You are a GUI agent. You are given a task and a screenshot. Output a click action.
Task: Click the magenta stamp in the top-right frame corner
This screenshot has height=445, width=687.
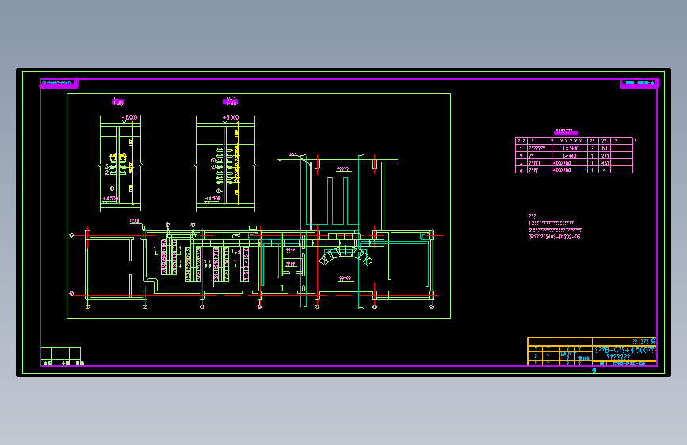coord(639,83)
